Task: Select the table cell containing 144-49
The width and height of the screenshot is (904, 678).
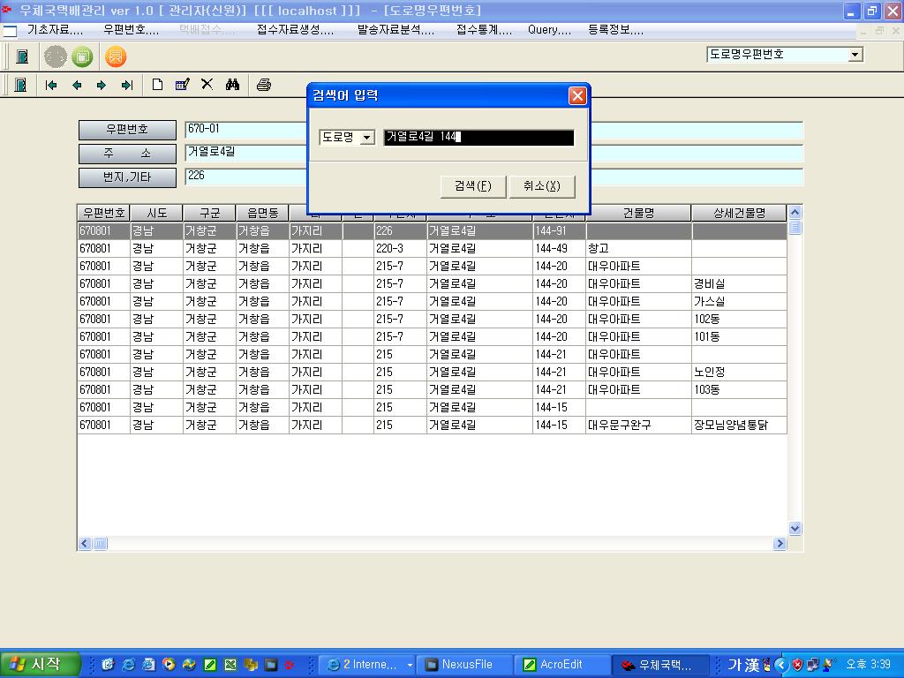Action: (x=559, y=248)
